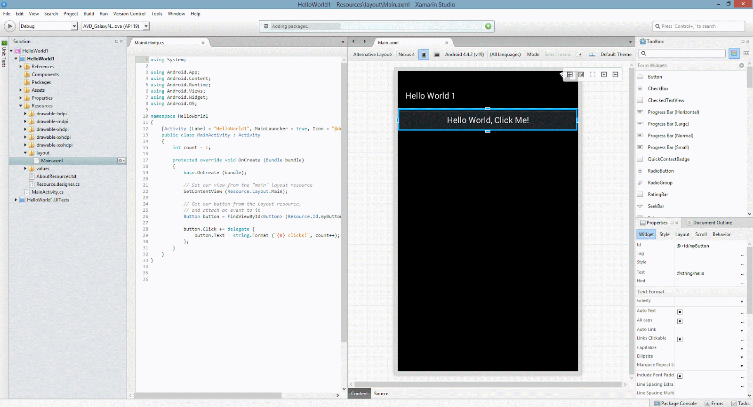
Task: Pick the RadioButton widget in the Toolbox
Action: point(660,171)
